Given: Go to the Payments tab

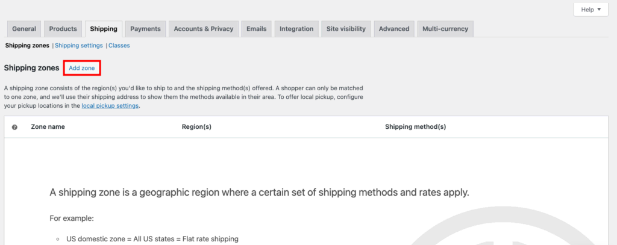Looking at the screenshot, I should pyautogui.click(x=145, y=29).
